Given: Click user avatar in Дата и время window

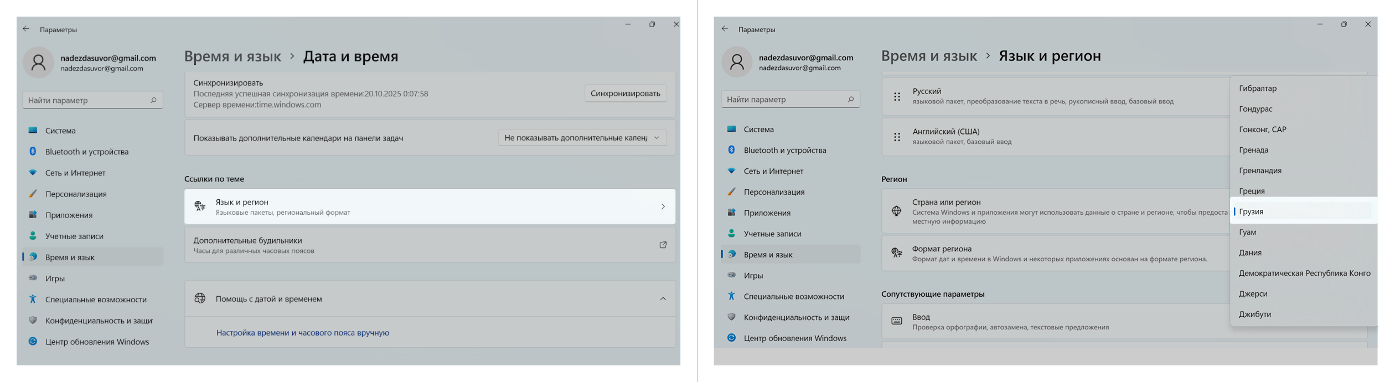Looking at the screenshot, I should tap(38, 63).
